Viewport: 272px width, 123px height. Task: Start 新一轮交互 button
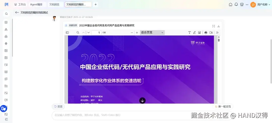223,107
